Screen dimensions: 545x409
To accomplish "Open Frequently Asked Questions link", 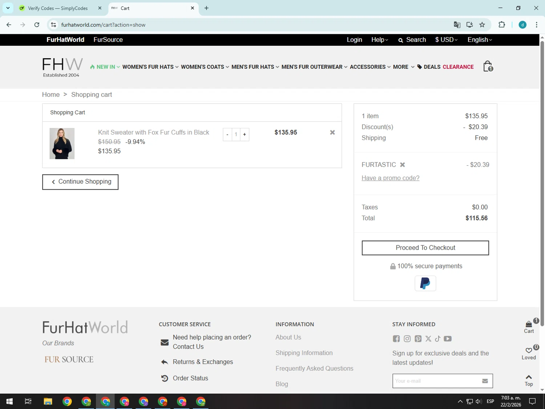I will click(x=314, y=369).
